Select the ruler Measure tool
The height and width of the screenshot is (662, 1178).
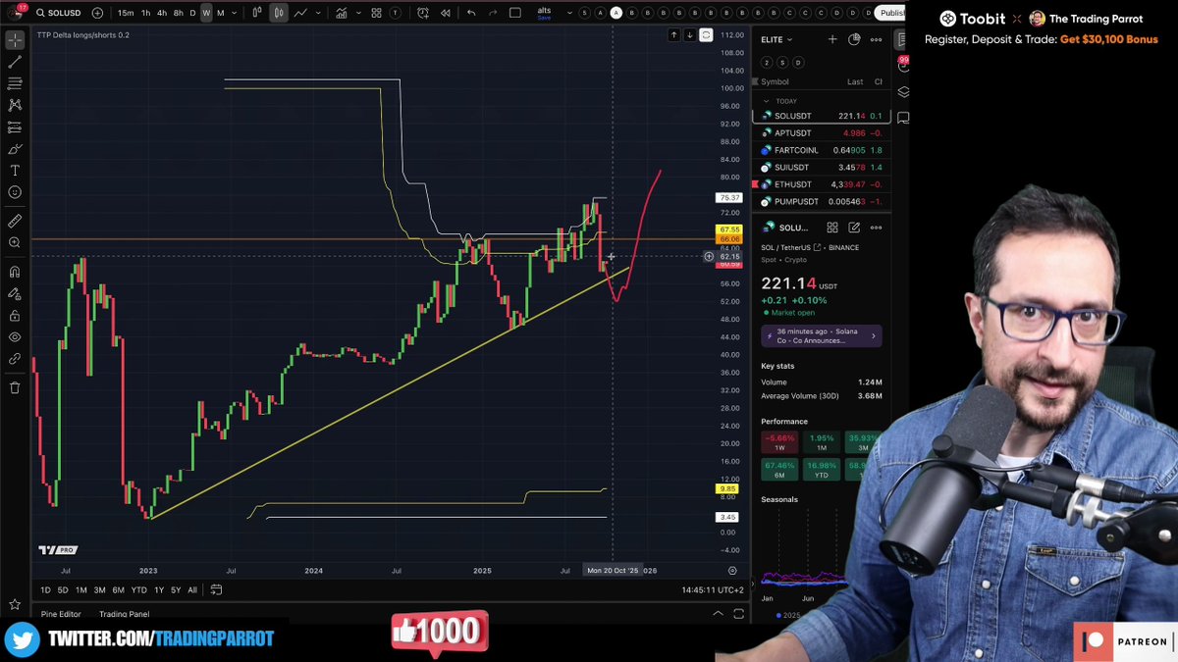(15, 221)
